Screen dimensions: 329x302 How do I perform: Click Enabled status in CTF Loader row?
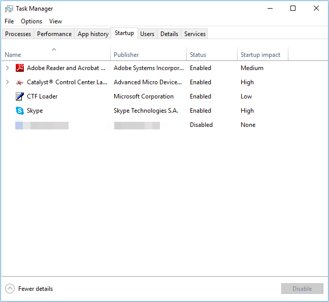[x=201, y=96]
